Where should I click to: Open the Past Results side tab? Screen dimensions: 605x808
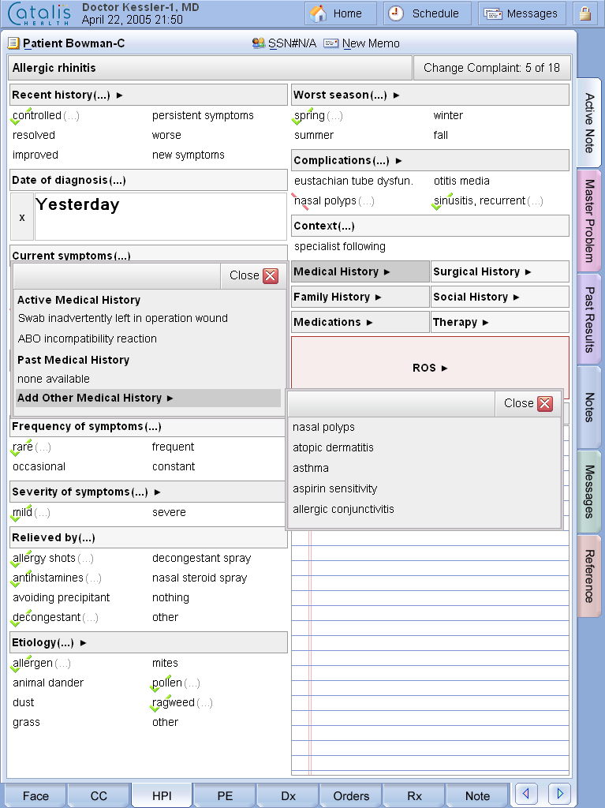589,319
